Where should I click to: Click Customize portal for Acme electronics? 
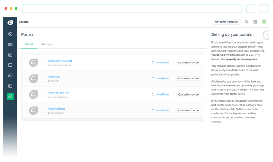188,94
